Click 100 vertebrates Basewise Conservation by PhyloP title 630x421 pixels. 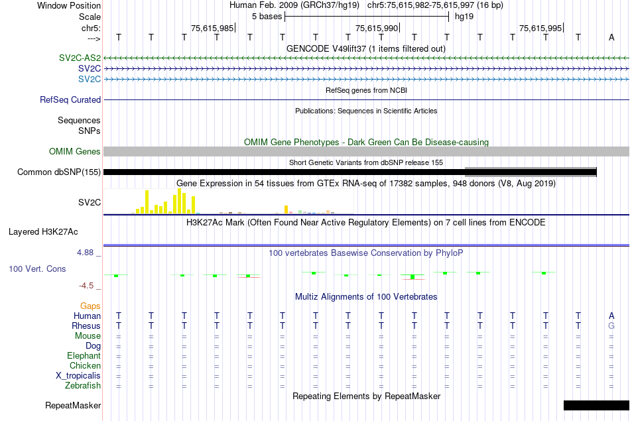point(366,253)
